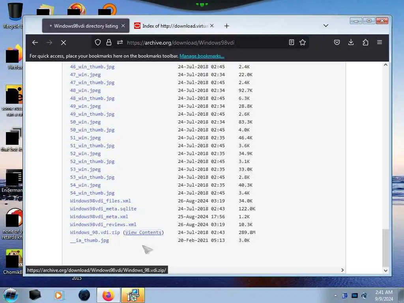Open Windows98vdi_meta.xml link
Viewport: 404px width, 303px height.
99,217
